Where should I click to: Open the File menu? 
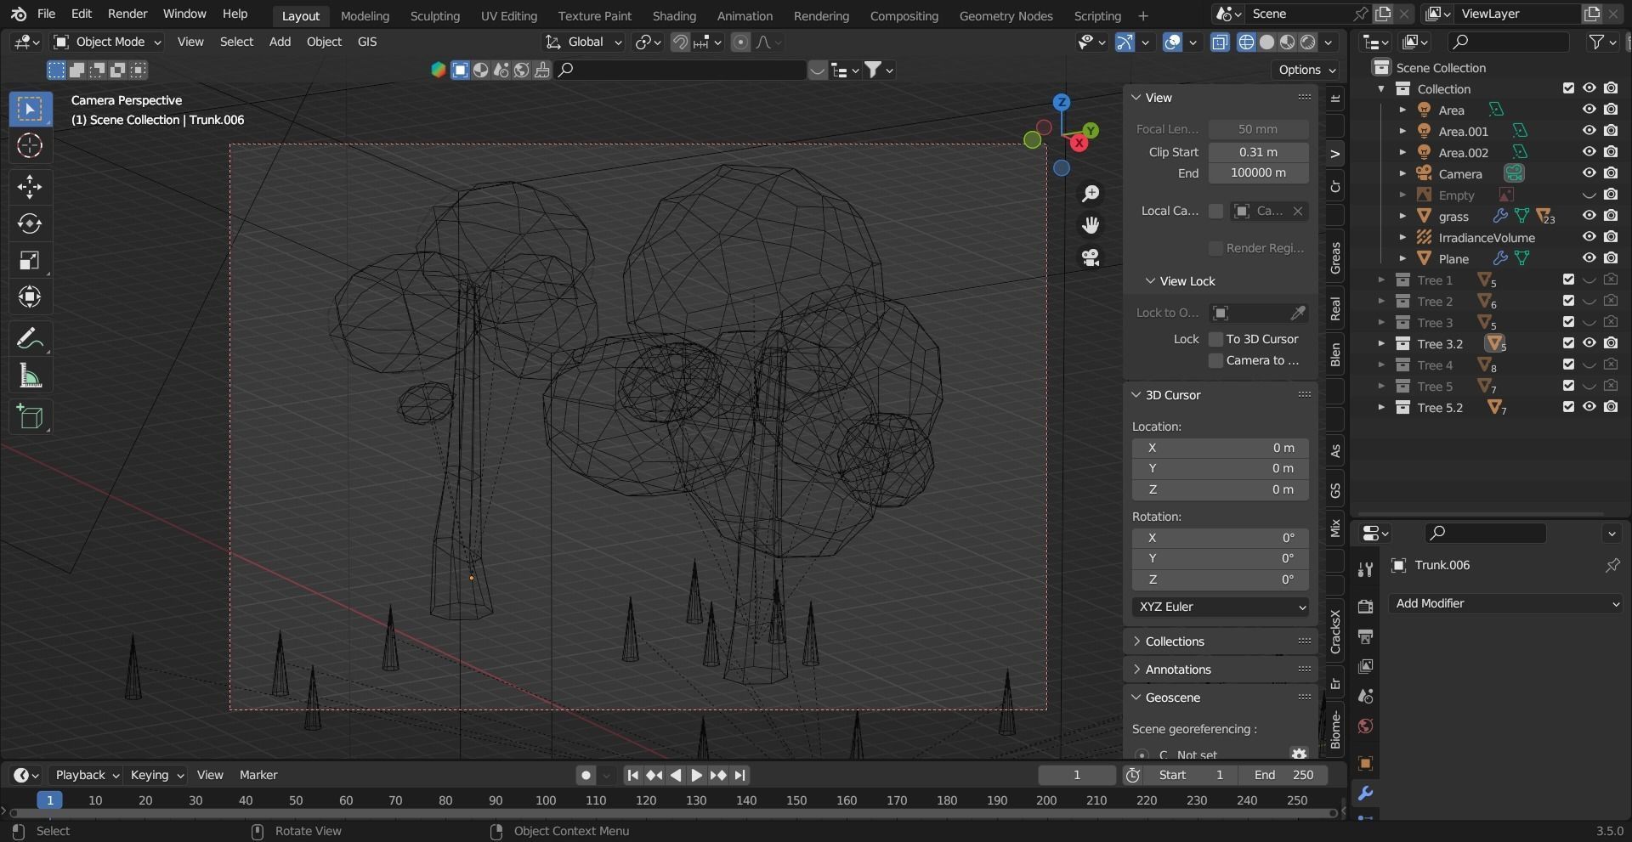pyautogui.click(x=47, y=14)
